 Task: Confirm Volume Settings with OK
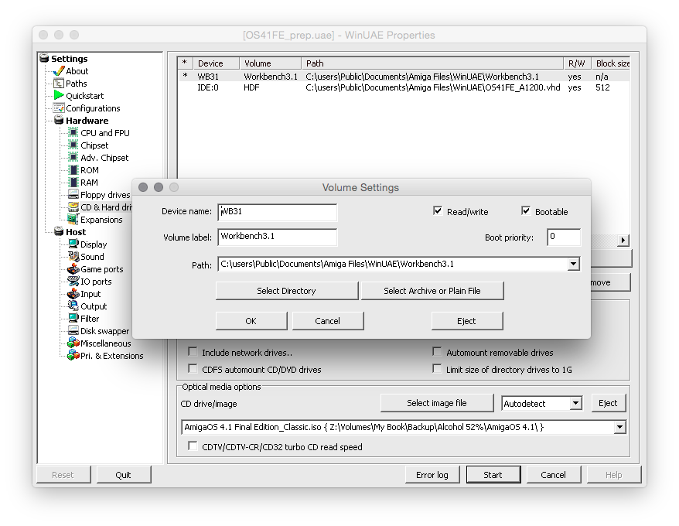[x=251, y=321]
